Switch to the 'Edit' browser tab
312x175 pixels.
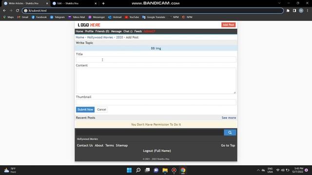(75, 3)
